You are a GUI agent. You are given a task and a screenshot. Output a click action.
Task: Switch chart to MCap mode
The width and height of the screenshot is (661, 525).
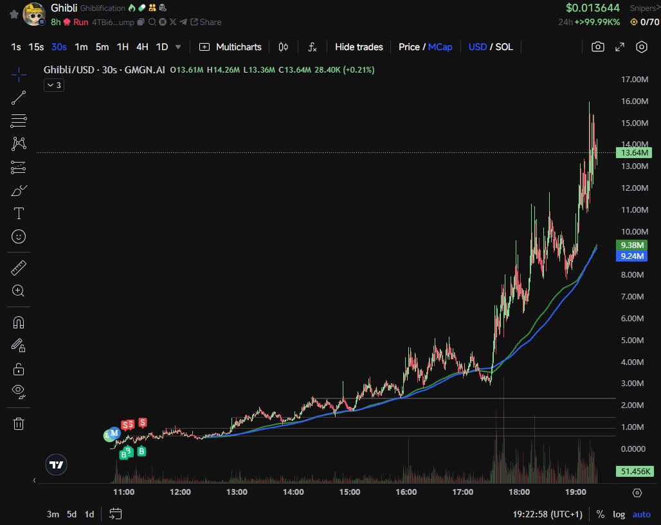click(440, 47)
